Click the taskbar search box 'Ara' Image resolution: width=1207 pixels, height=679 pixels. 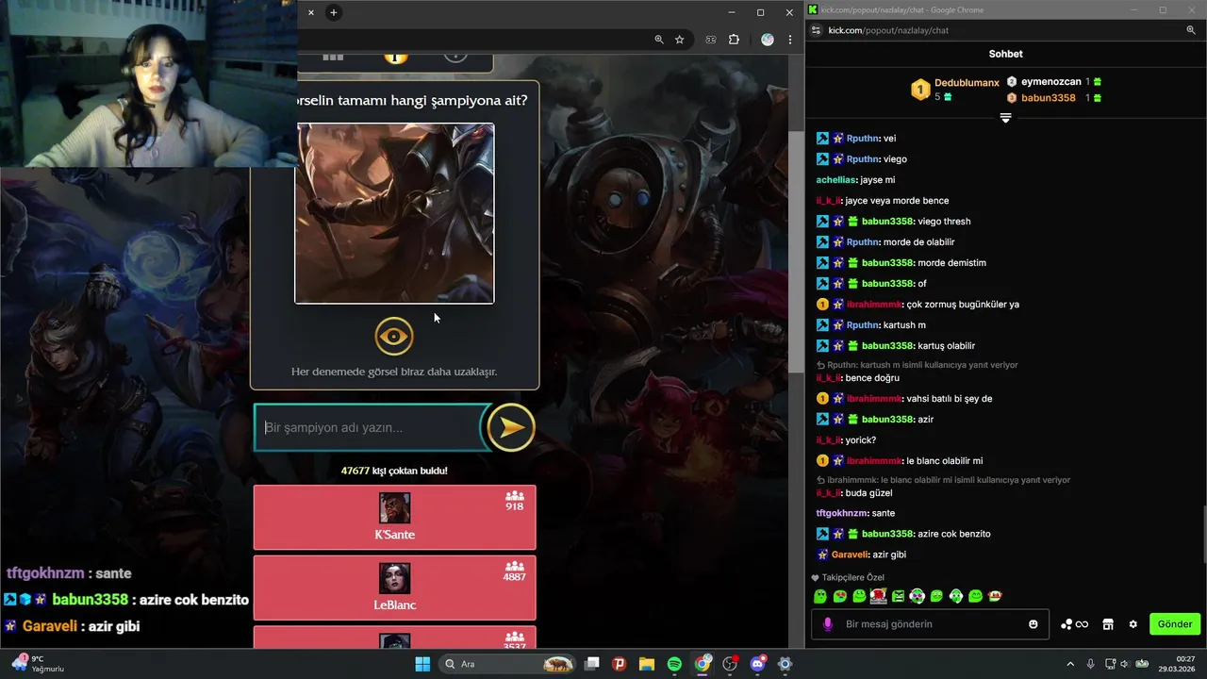507,664
